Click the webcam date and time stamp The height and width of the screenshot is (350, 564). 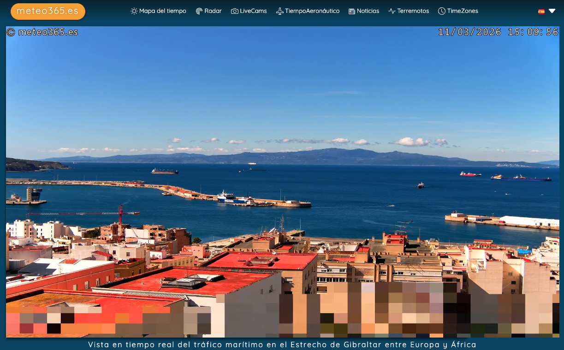click(498, 32)
